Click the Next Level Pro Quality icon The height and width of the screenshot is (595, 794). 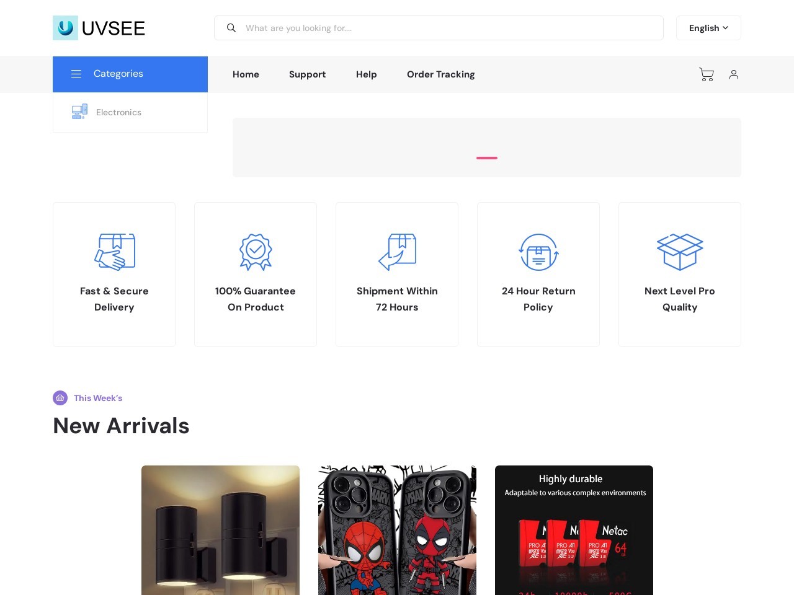[x=680, y=252]
